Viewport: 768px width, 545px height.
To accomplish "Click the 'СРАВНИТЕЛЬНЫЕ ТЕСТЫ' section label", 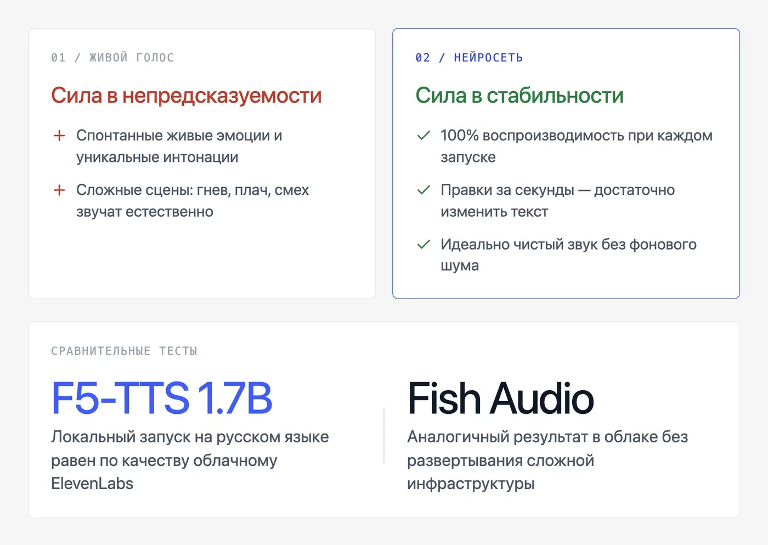I will pyautogui.click(x=124, y=351).
